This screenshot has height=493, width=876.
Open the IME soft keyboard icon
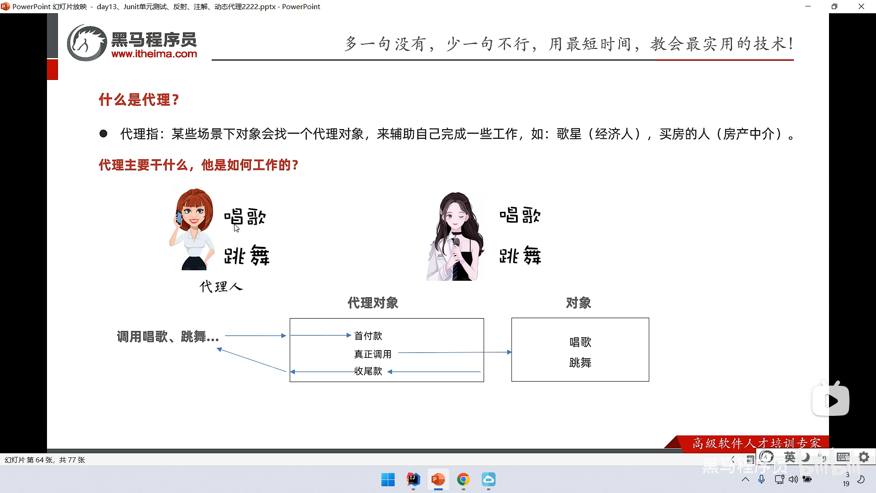[843, 457]
